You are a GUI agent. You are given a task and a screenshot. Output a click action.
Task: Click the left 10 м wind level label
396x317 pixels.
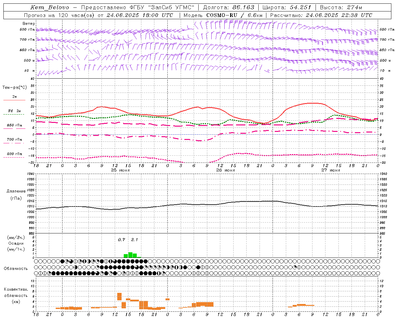pos(30,71)
